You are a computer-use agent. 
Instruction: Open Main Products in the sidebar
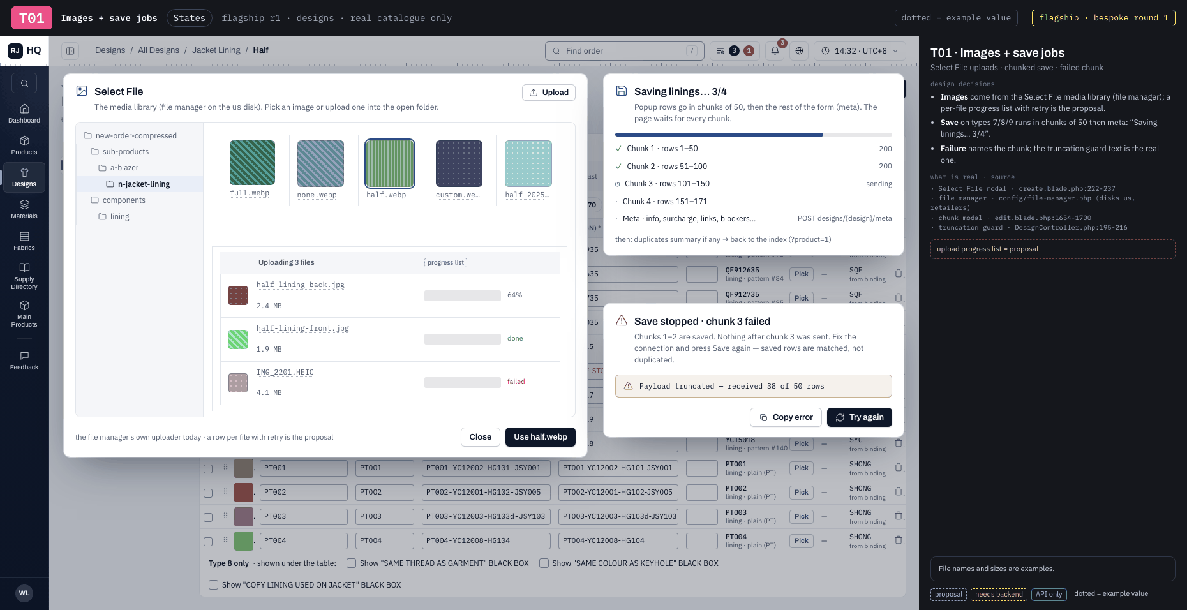tap(24, 313)
